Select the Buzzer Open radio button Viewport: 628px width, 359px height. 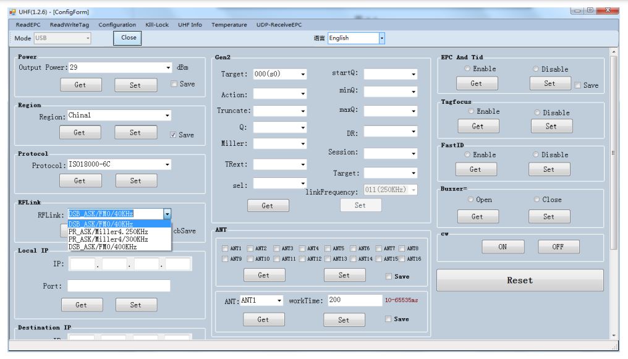(x=471, y=200)
